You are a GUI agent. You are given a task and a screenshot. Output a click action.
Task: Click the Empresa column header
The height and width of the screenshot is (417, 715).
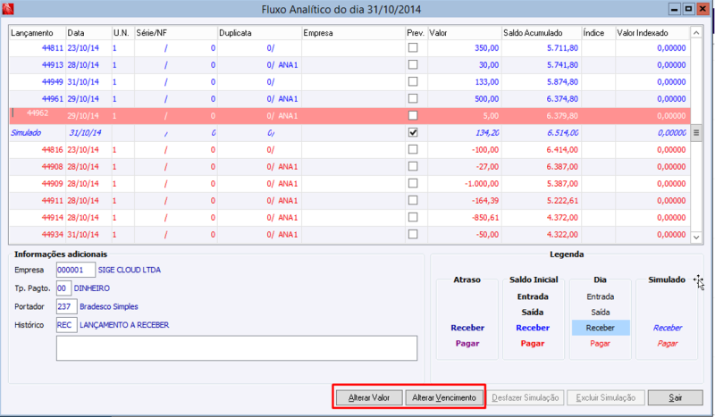353,33
